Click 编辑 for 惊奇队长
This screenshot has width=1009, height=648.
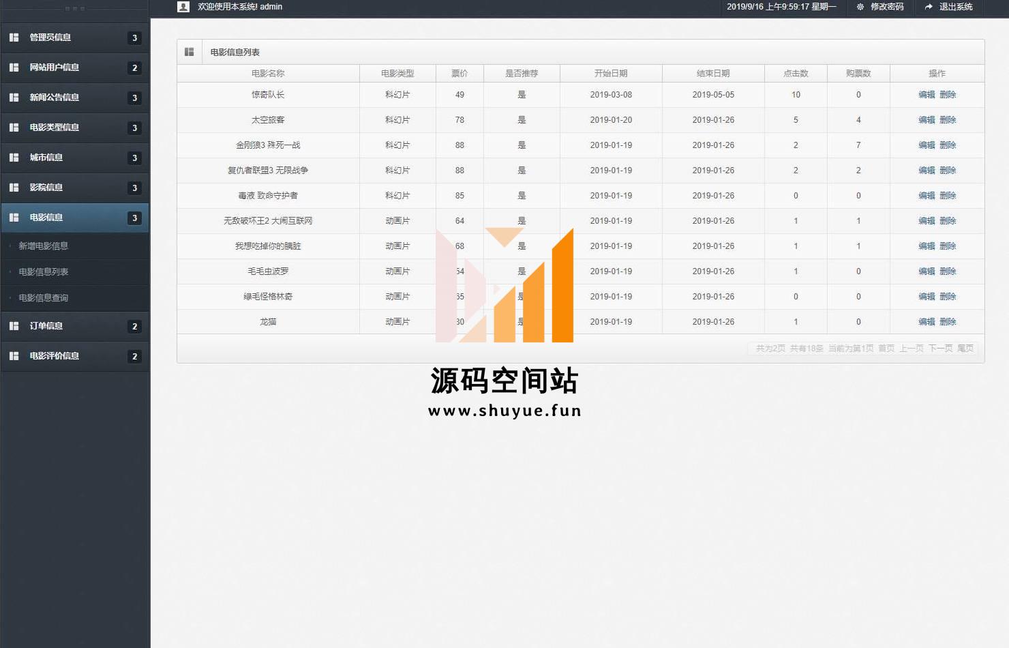coord(927,95)
